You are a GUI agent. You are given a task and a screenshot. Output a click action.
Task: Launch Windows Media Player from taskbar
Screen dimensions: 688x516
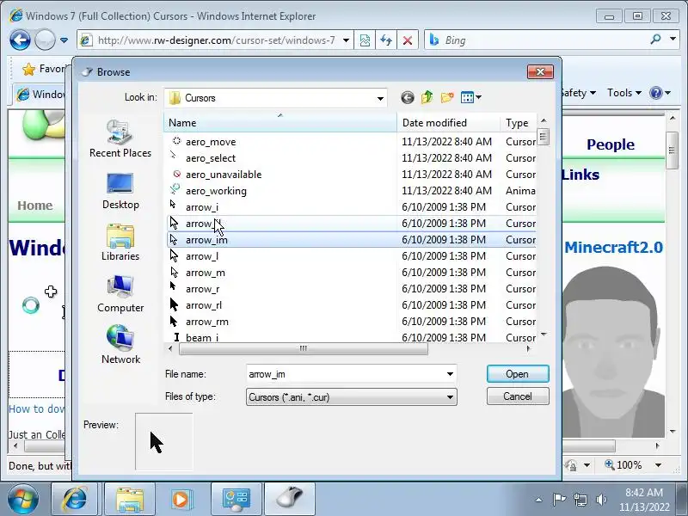[x=181, y=500]
